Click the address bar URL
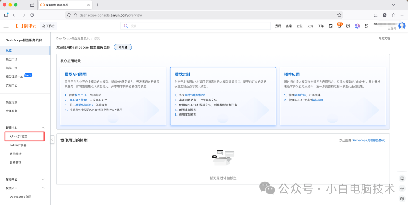Viewport: 408px width, 205px height. (x=111, y=15)
